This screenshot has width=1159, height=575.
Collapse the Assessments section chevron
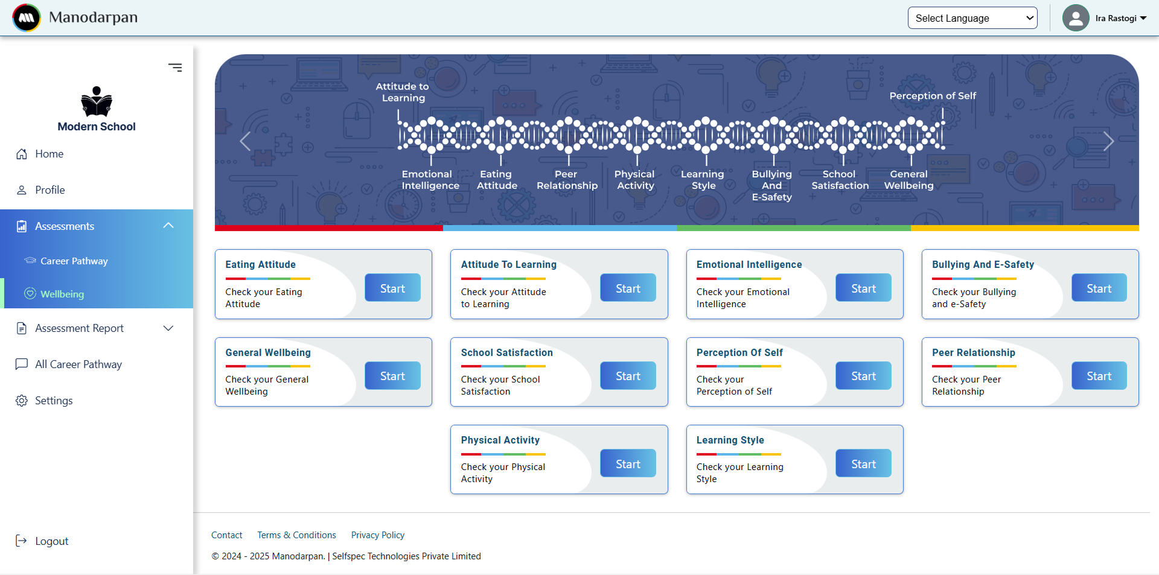[168, 225]
